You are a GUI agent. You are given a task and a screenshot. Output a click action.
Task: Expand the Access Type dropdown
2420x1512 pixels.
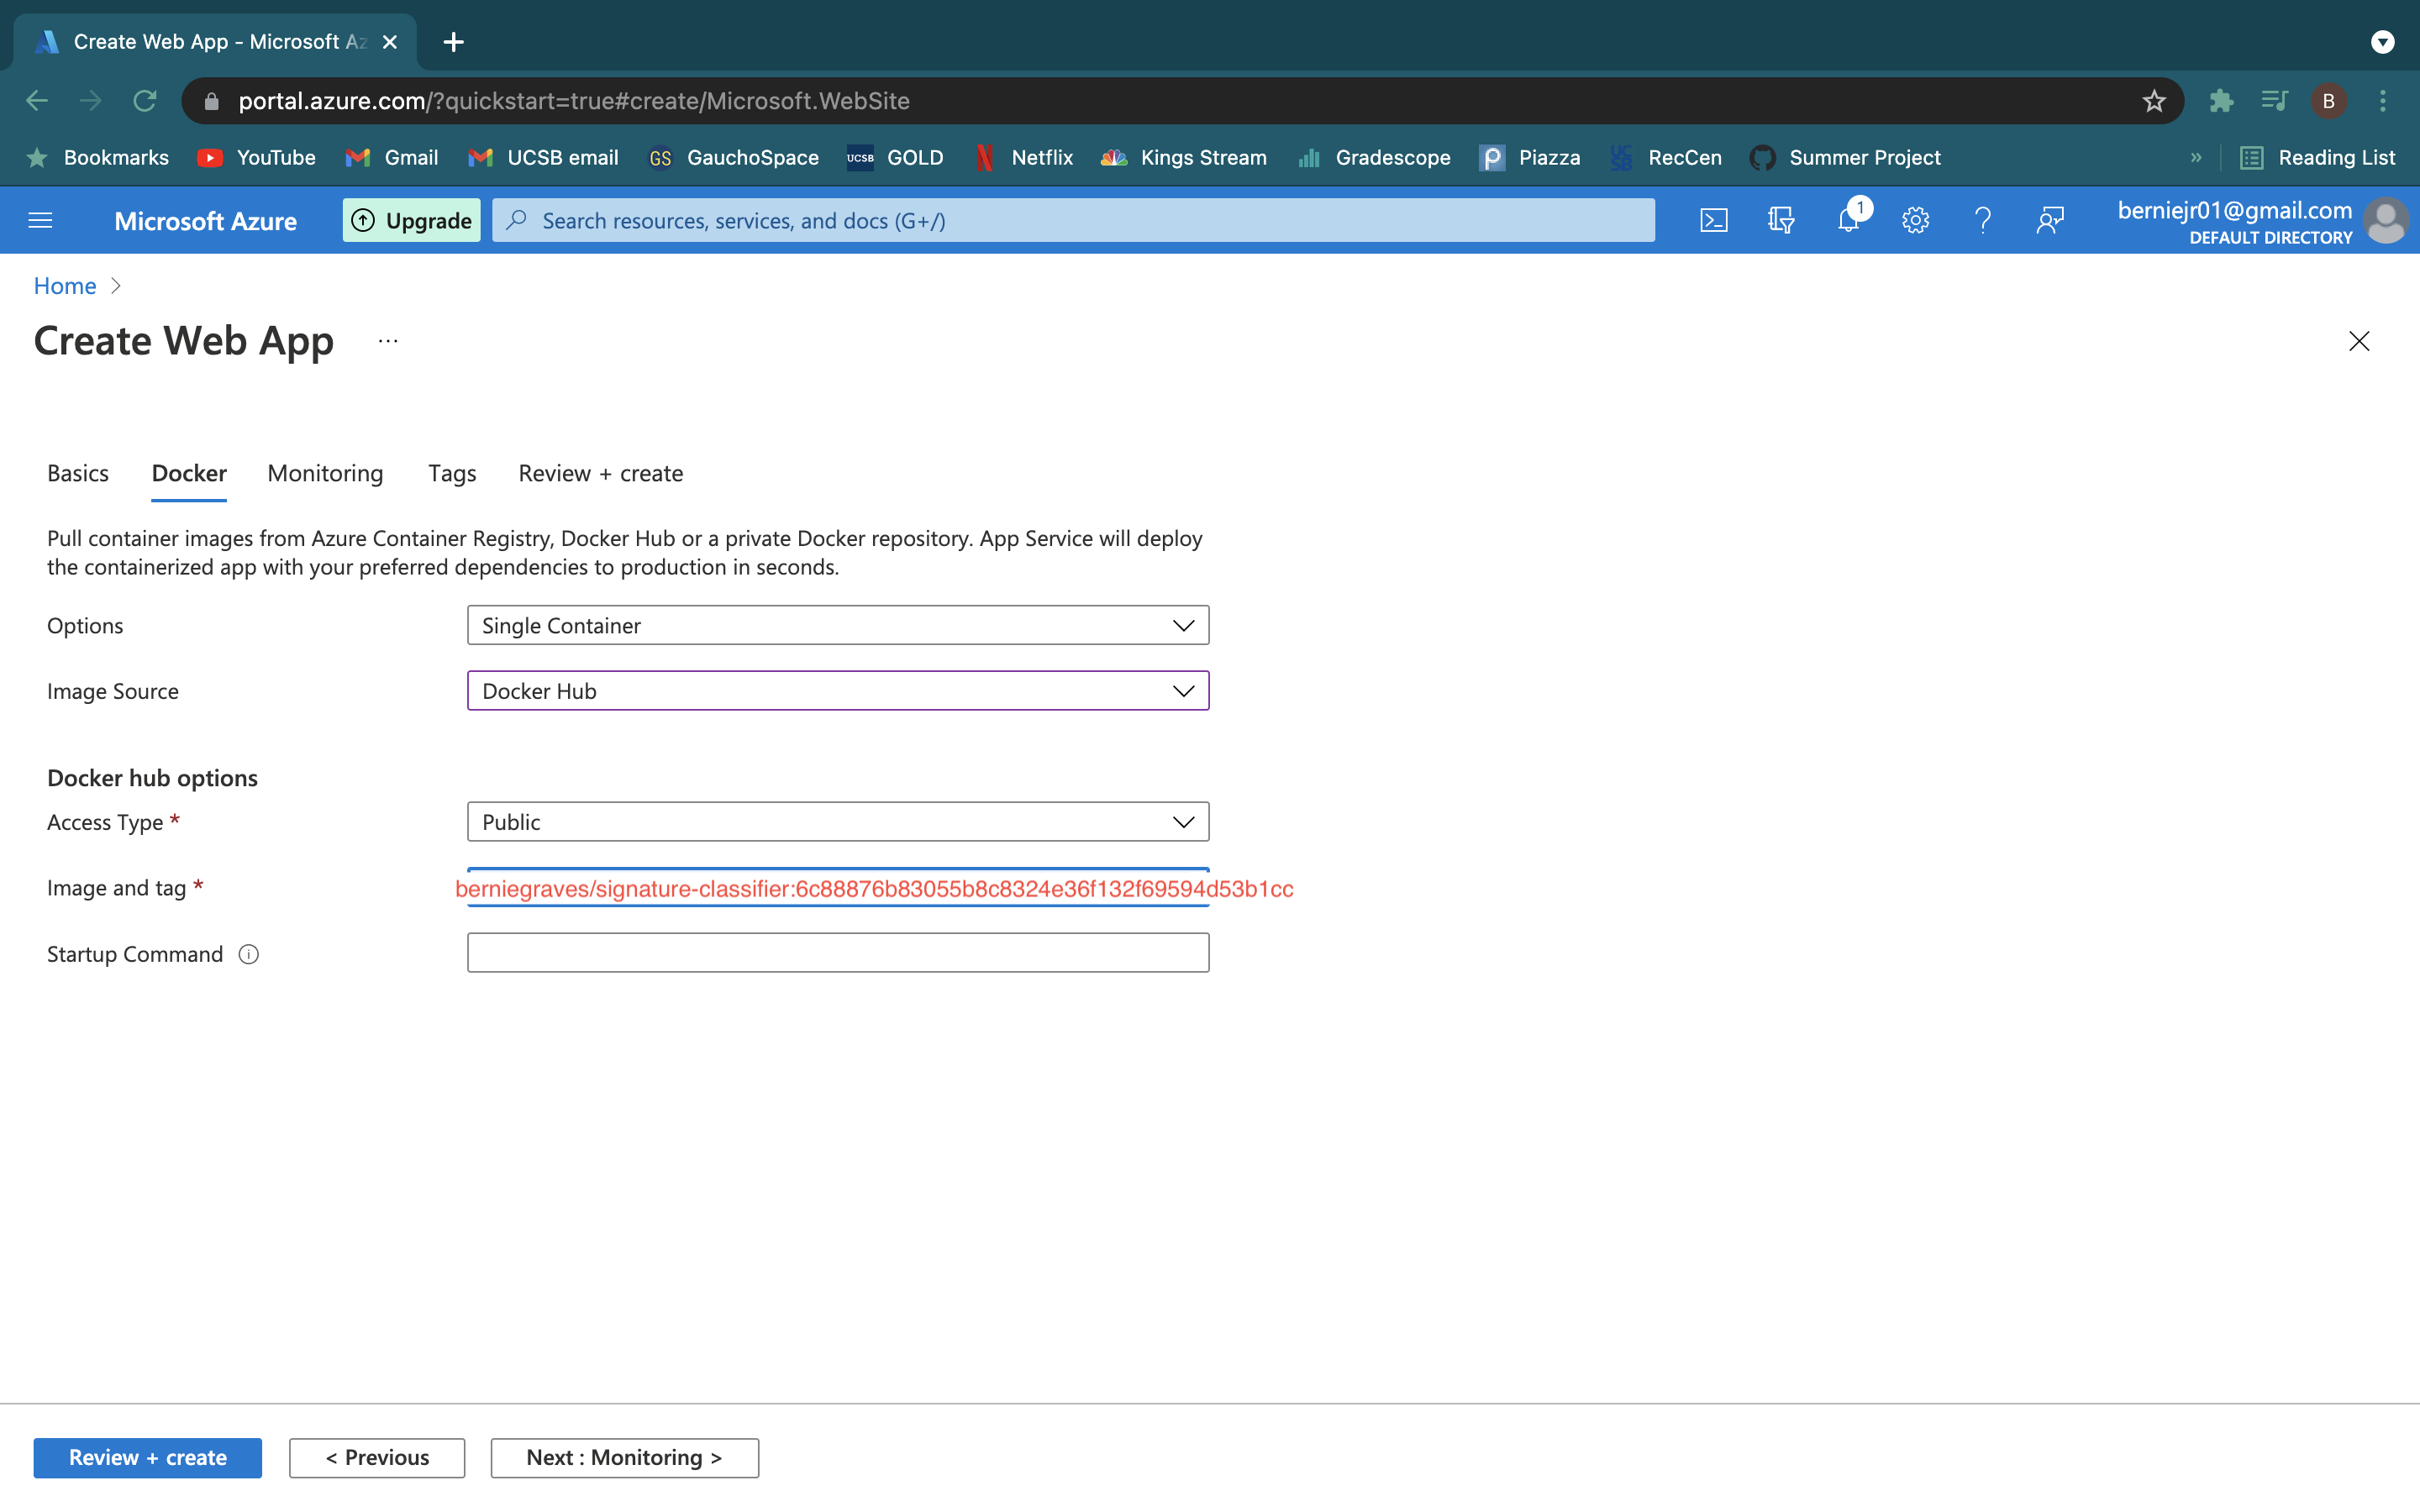click(x=837, y=822)
